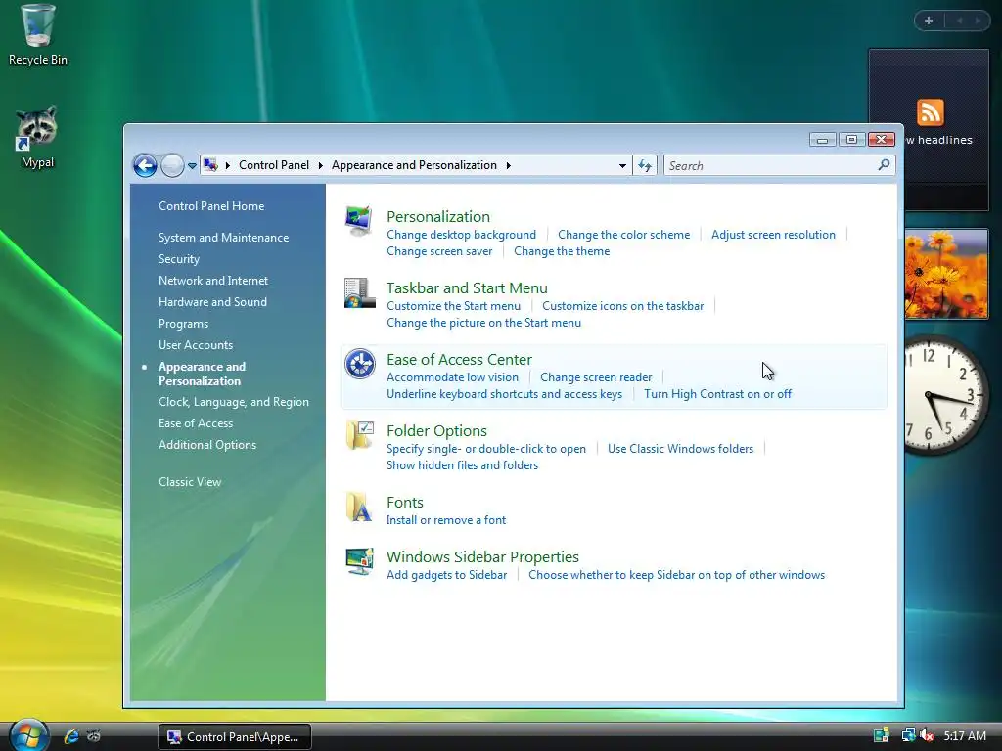Click Install or remove a font
The height and width of the screenshot is (751, 1002).
pos(446,520)
